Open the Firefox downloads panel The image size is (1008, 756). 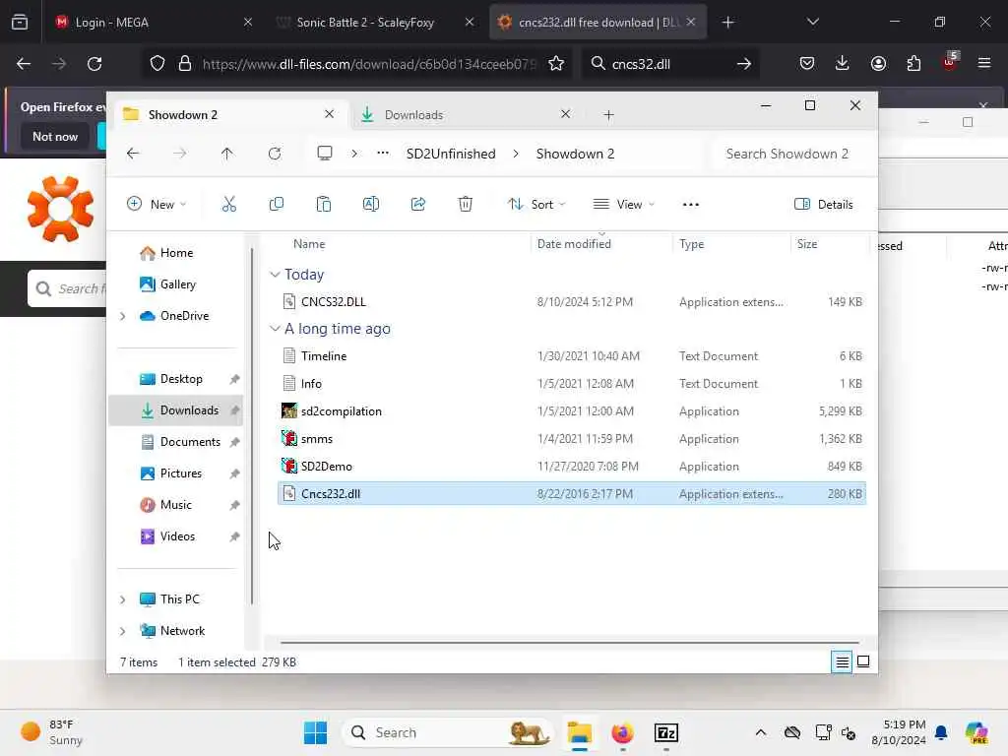point(843,64)
